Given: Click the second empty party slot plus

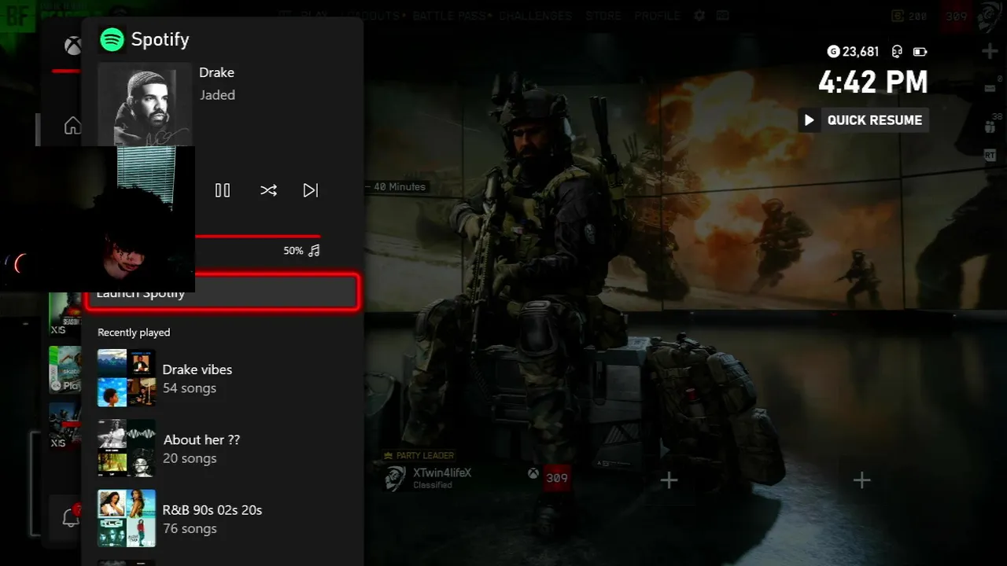Looking at the screenshot, I should pos(861,480).
